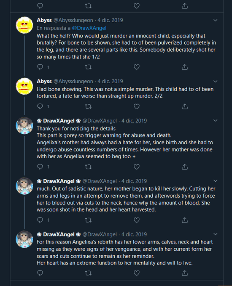This screenshot has width=232, height=286.
Task: Open DrawXAngel's avatar on the last tweet
Action: [x=24, y=239]
